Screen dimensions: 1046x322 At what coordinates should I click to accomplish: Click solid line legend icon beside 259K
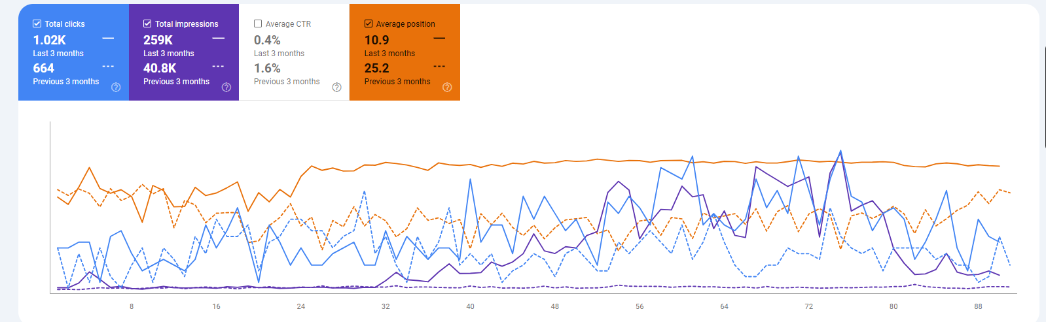coord(218,39)
